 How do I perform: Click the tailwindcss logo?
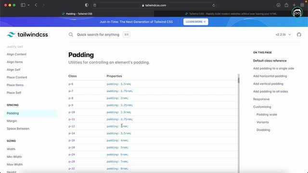tap(27, 35)
